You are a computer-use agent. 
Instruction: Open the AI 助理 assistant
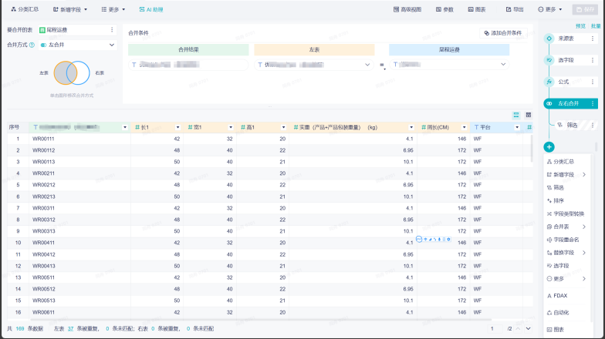(150, 9)
